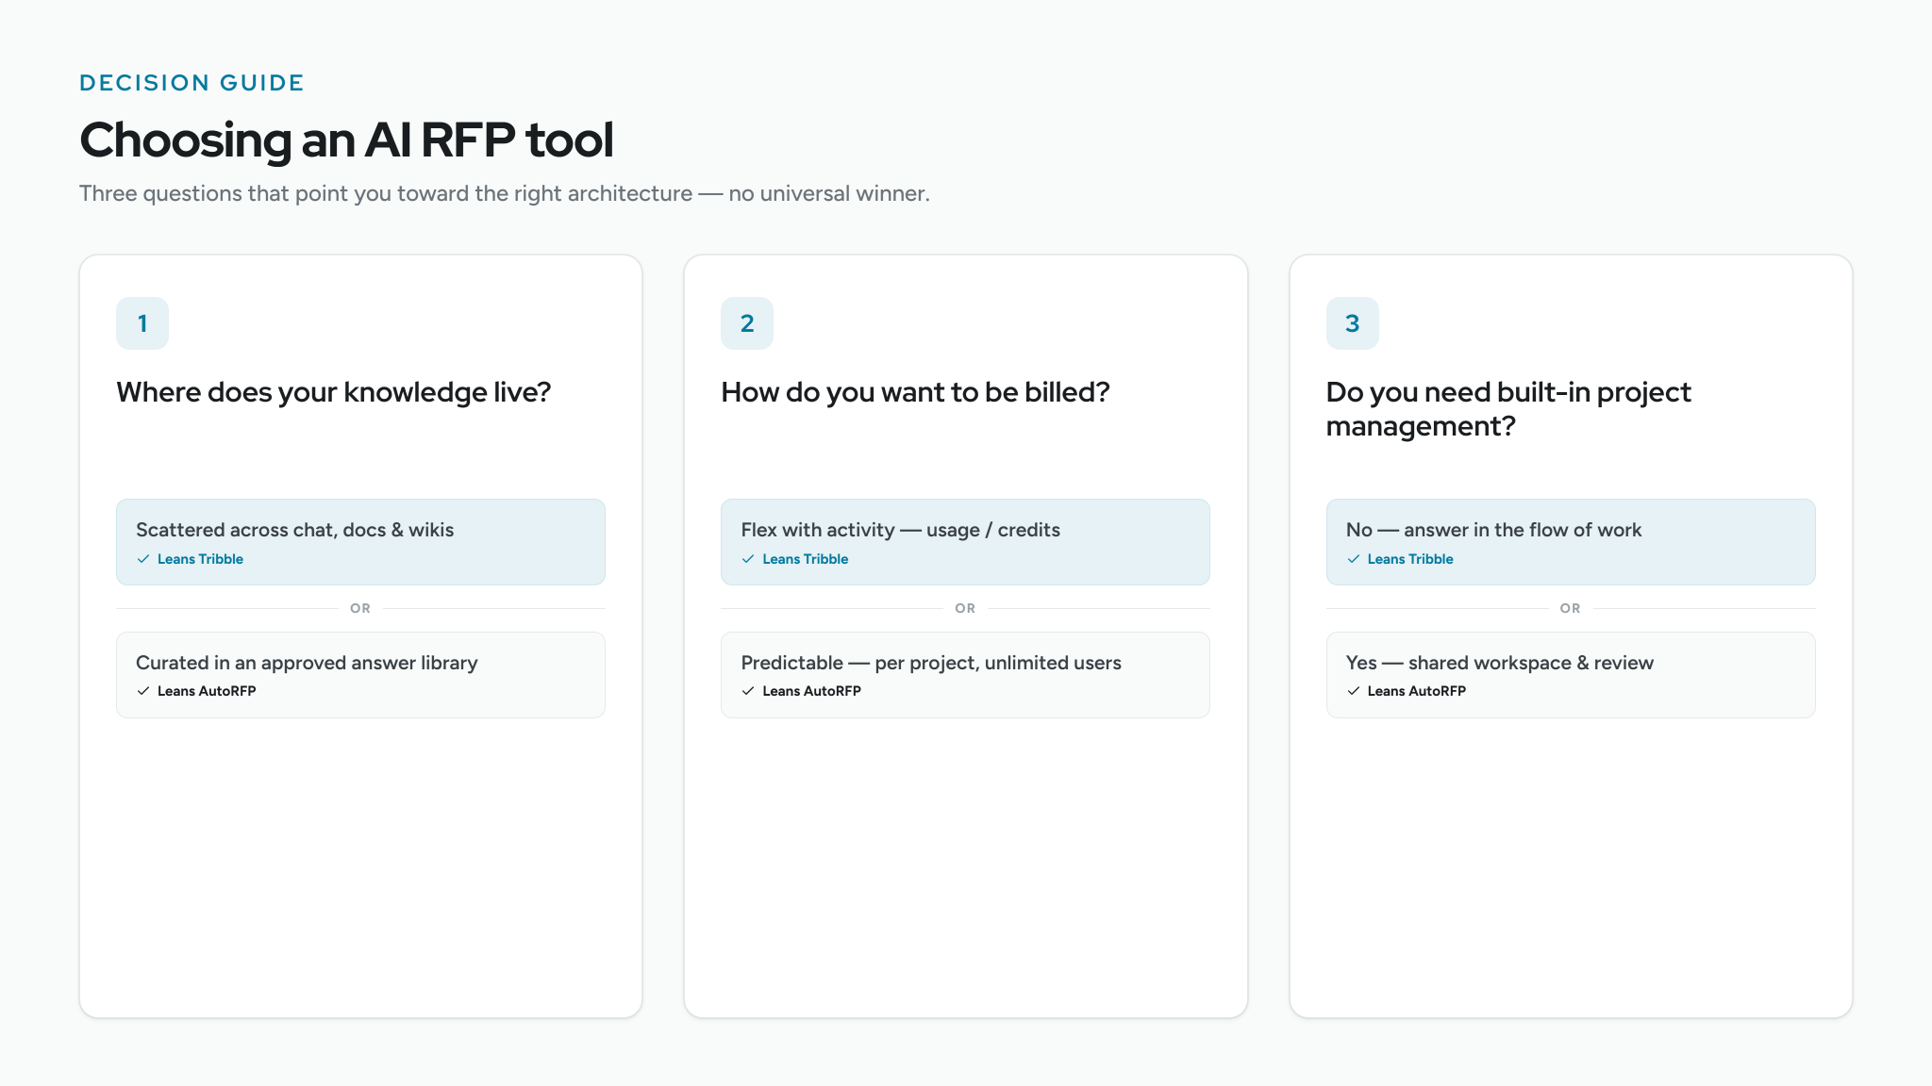This screenshot has width=1932, height=1086.
Task: Click the "OR" label in the project management card
Action: coord(1571,609)
